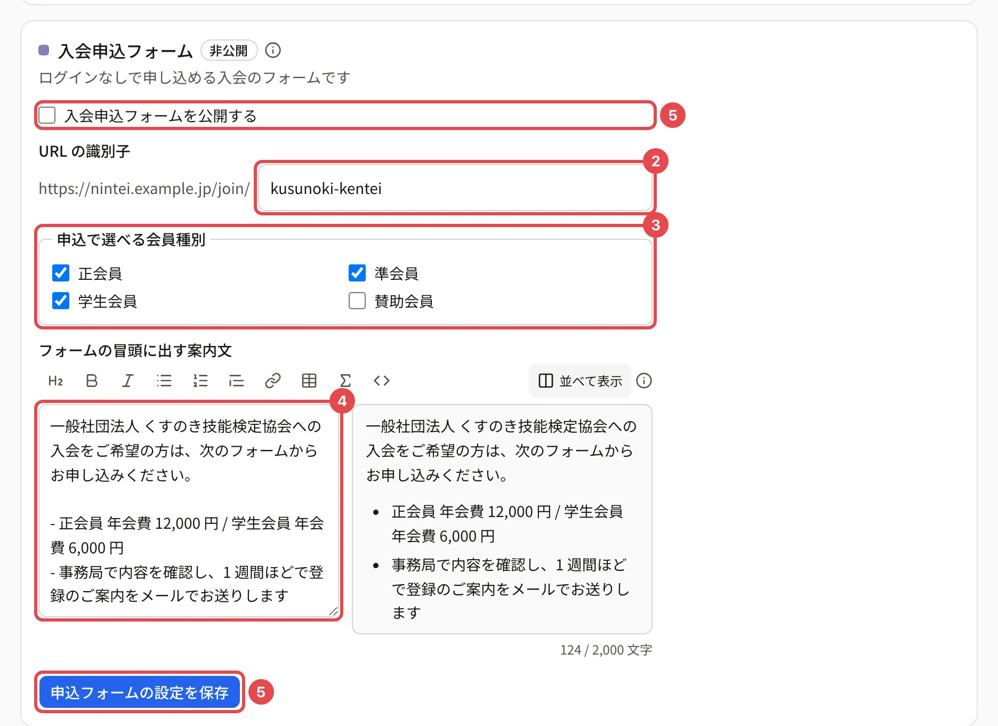998x726 pixels.
Task: Insert a table using grid icon
Action: [x=309, y=381]
